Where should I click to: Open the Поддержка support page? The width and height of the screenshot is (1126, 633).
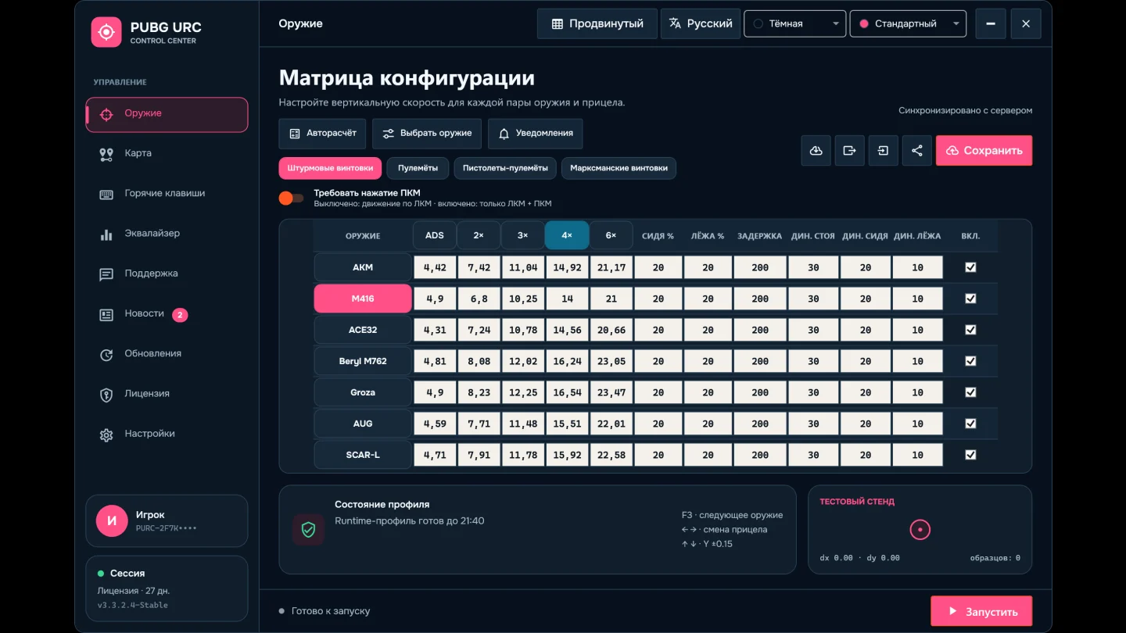click(x=167, y=274)
